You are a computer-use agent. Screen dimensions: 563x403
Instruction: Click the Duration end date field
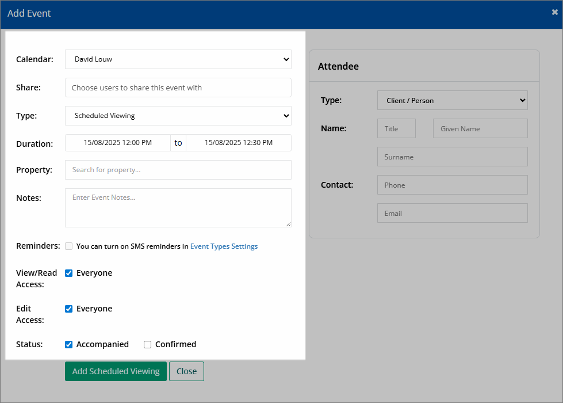coord(239,143)
